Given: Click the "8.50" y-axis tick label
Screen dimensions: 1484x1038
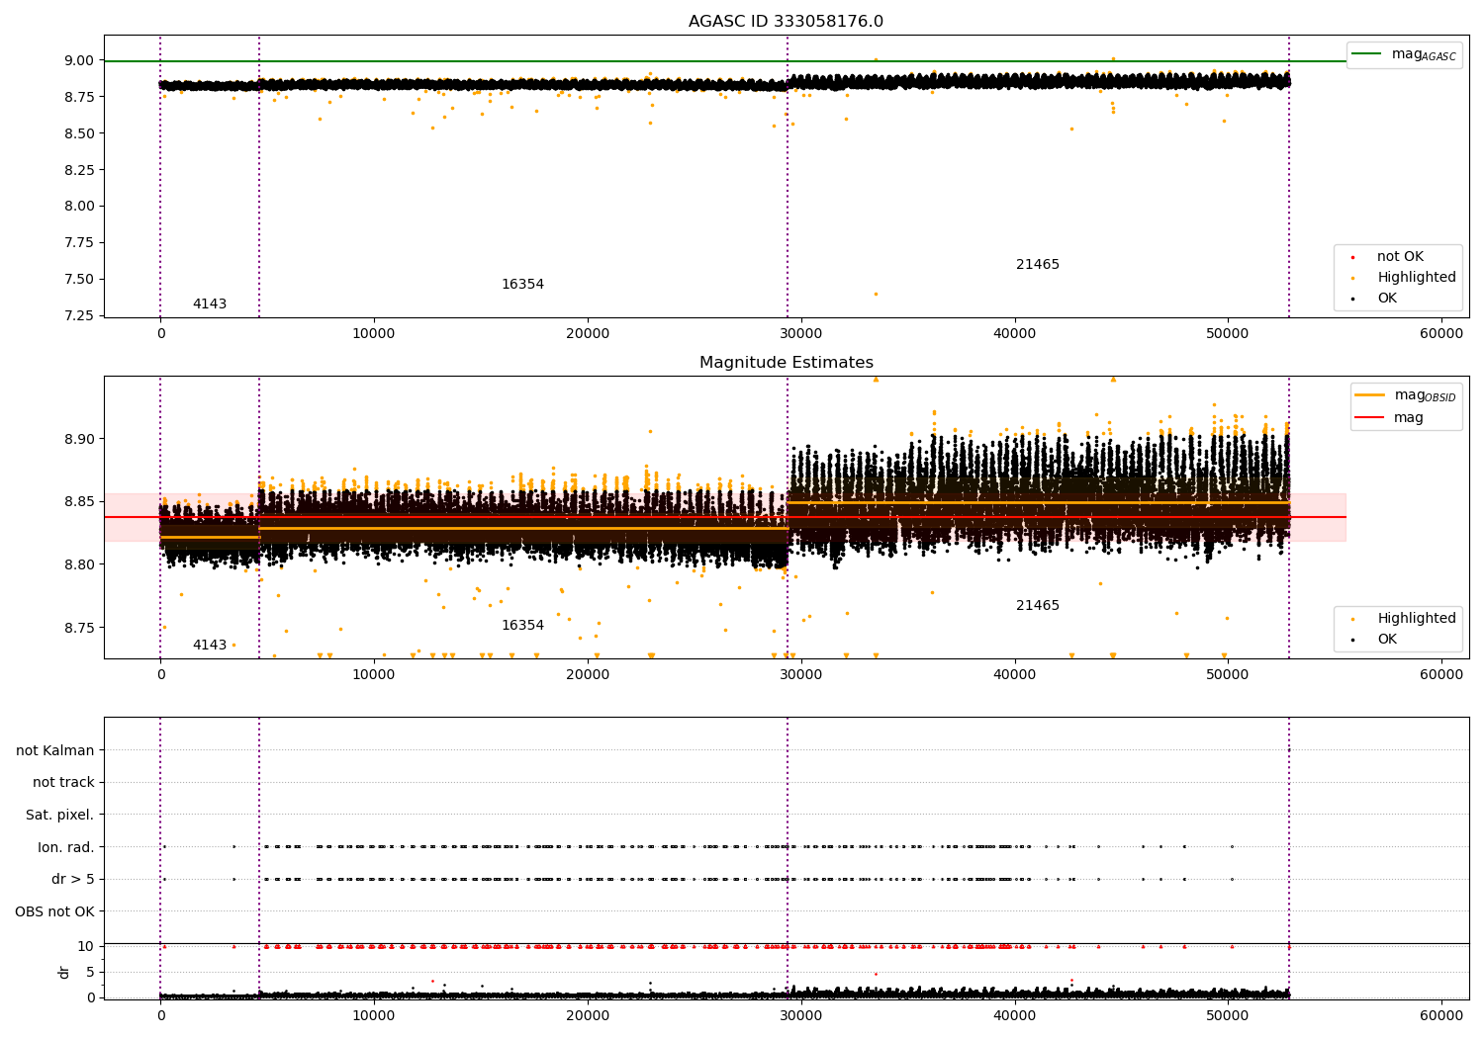Looking at the screenshot, I should pyautogui.click(x=79, y=133).
